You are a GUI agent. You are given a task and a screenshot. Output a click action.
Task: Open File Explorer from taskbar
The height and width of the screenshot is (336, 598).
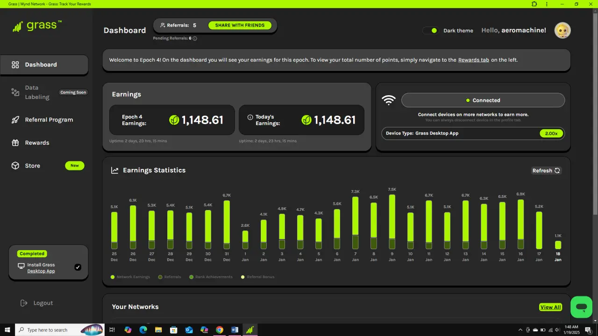tap(158, 330)
